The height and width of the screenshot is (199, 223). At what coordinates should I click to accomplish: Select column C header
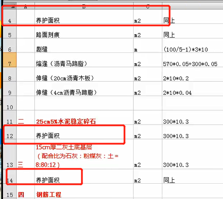pos(148,6)
